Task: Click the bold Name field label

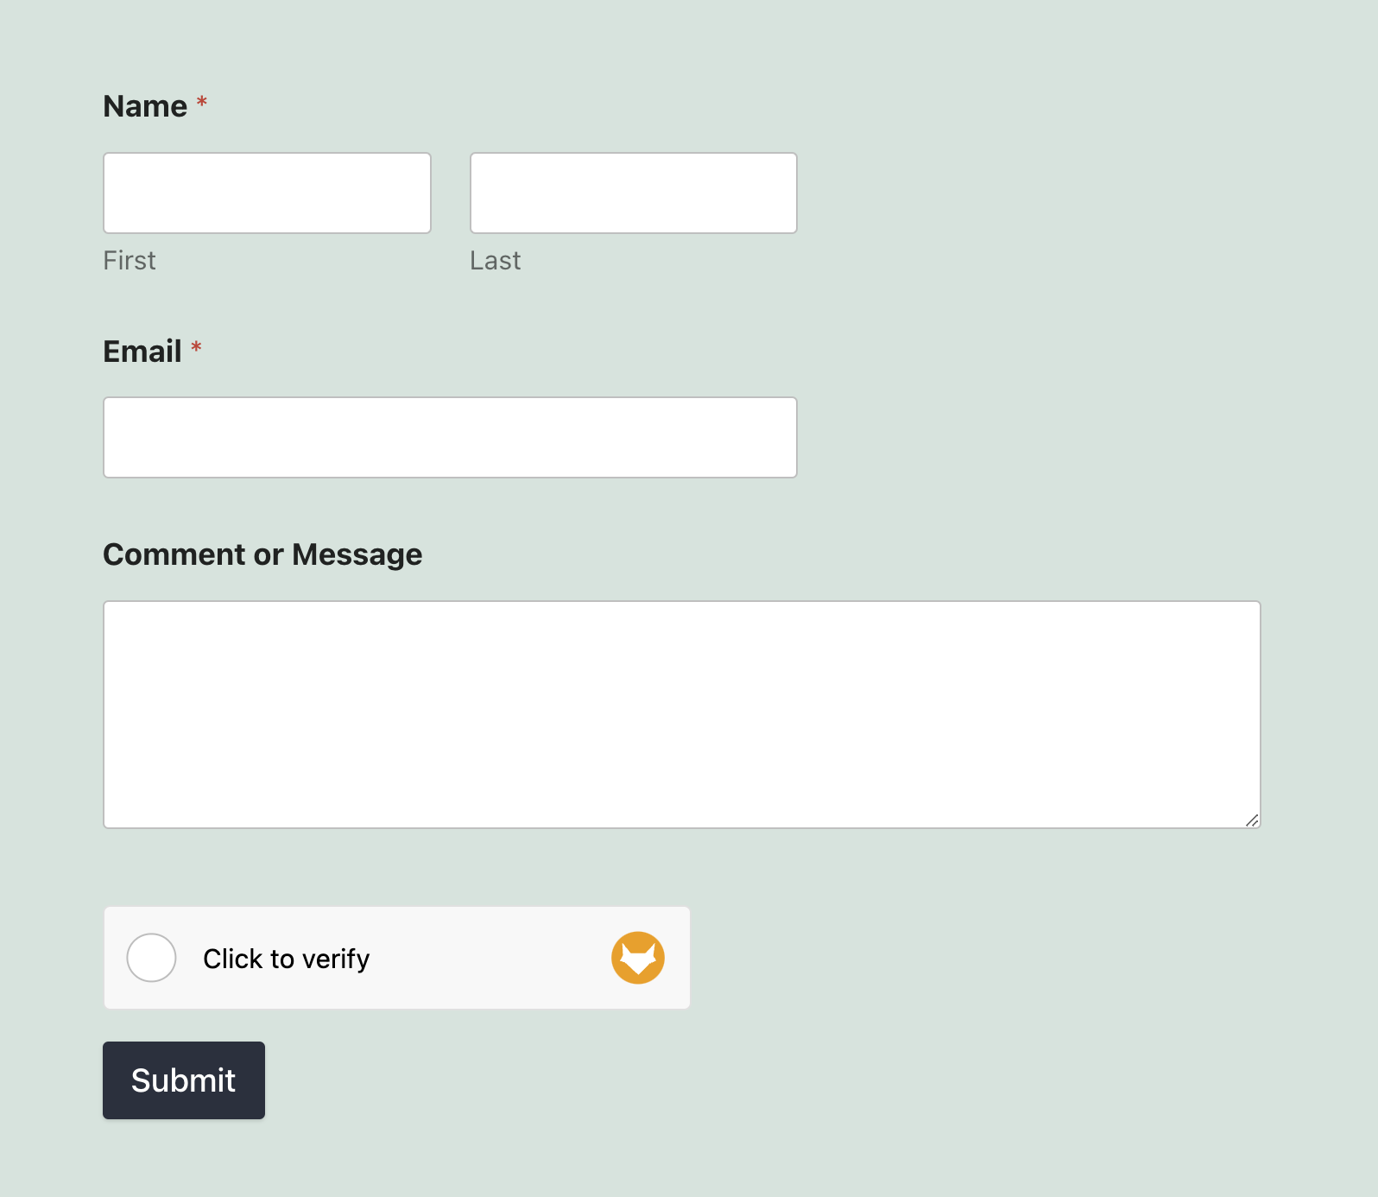Action: point(145,106)
